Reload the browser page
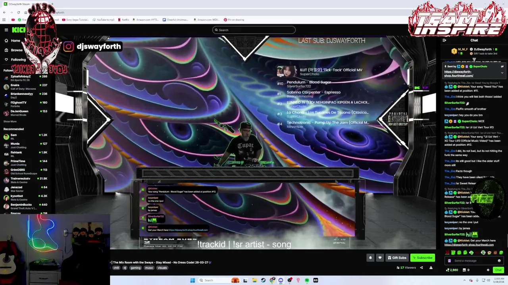The height and width of the screenshot is (285, 508). click(19, 12)
